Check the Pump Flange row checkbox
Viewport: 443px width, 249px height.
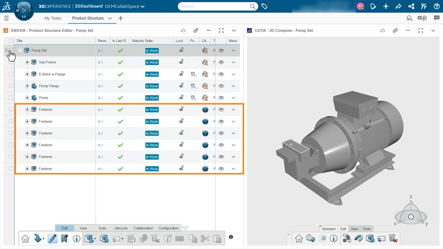(x=11, y=86)
